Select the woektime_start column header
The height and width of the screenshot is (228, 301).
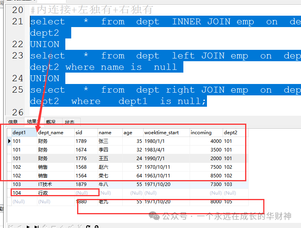pyautogui.click(x=166, y=133)
